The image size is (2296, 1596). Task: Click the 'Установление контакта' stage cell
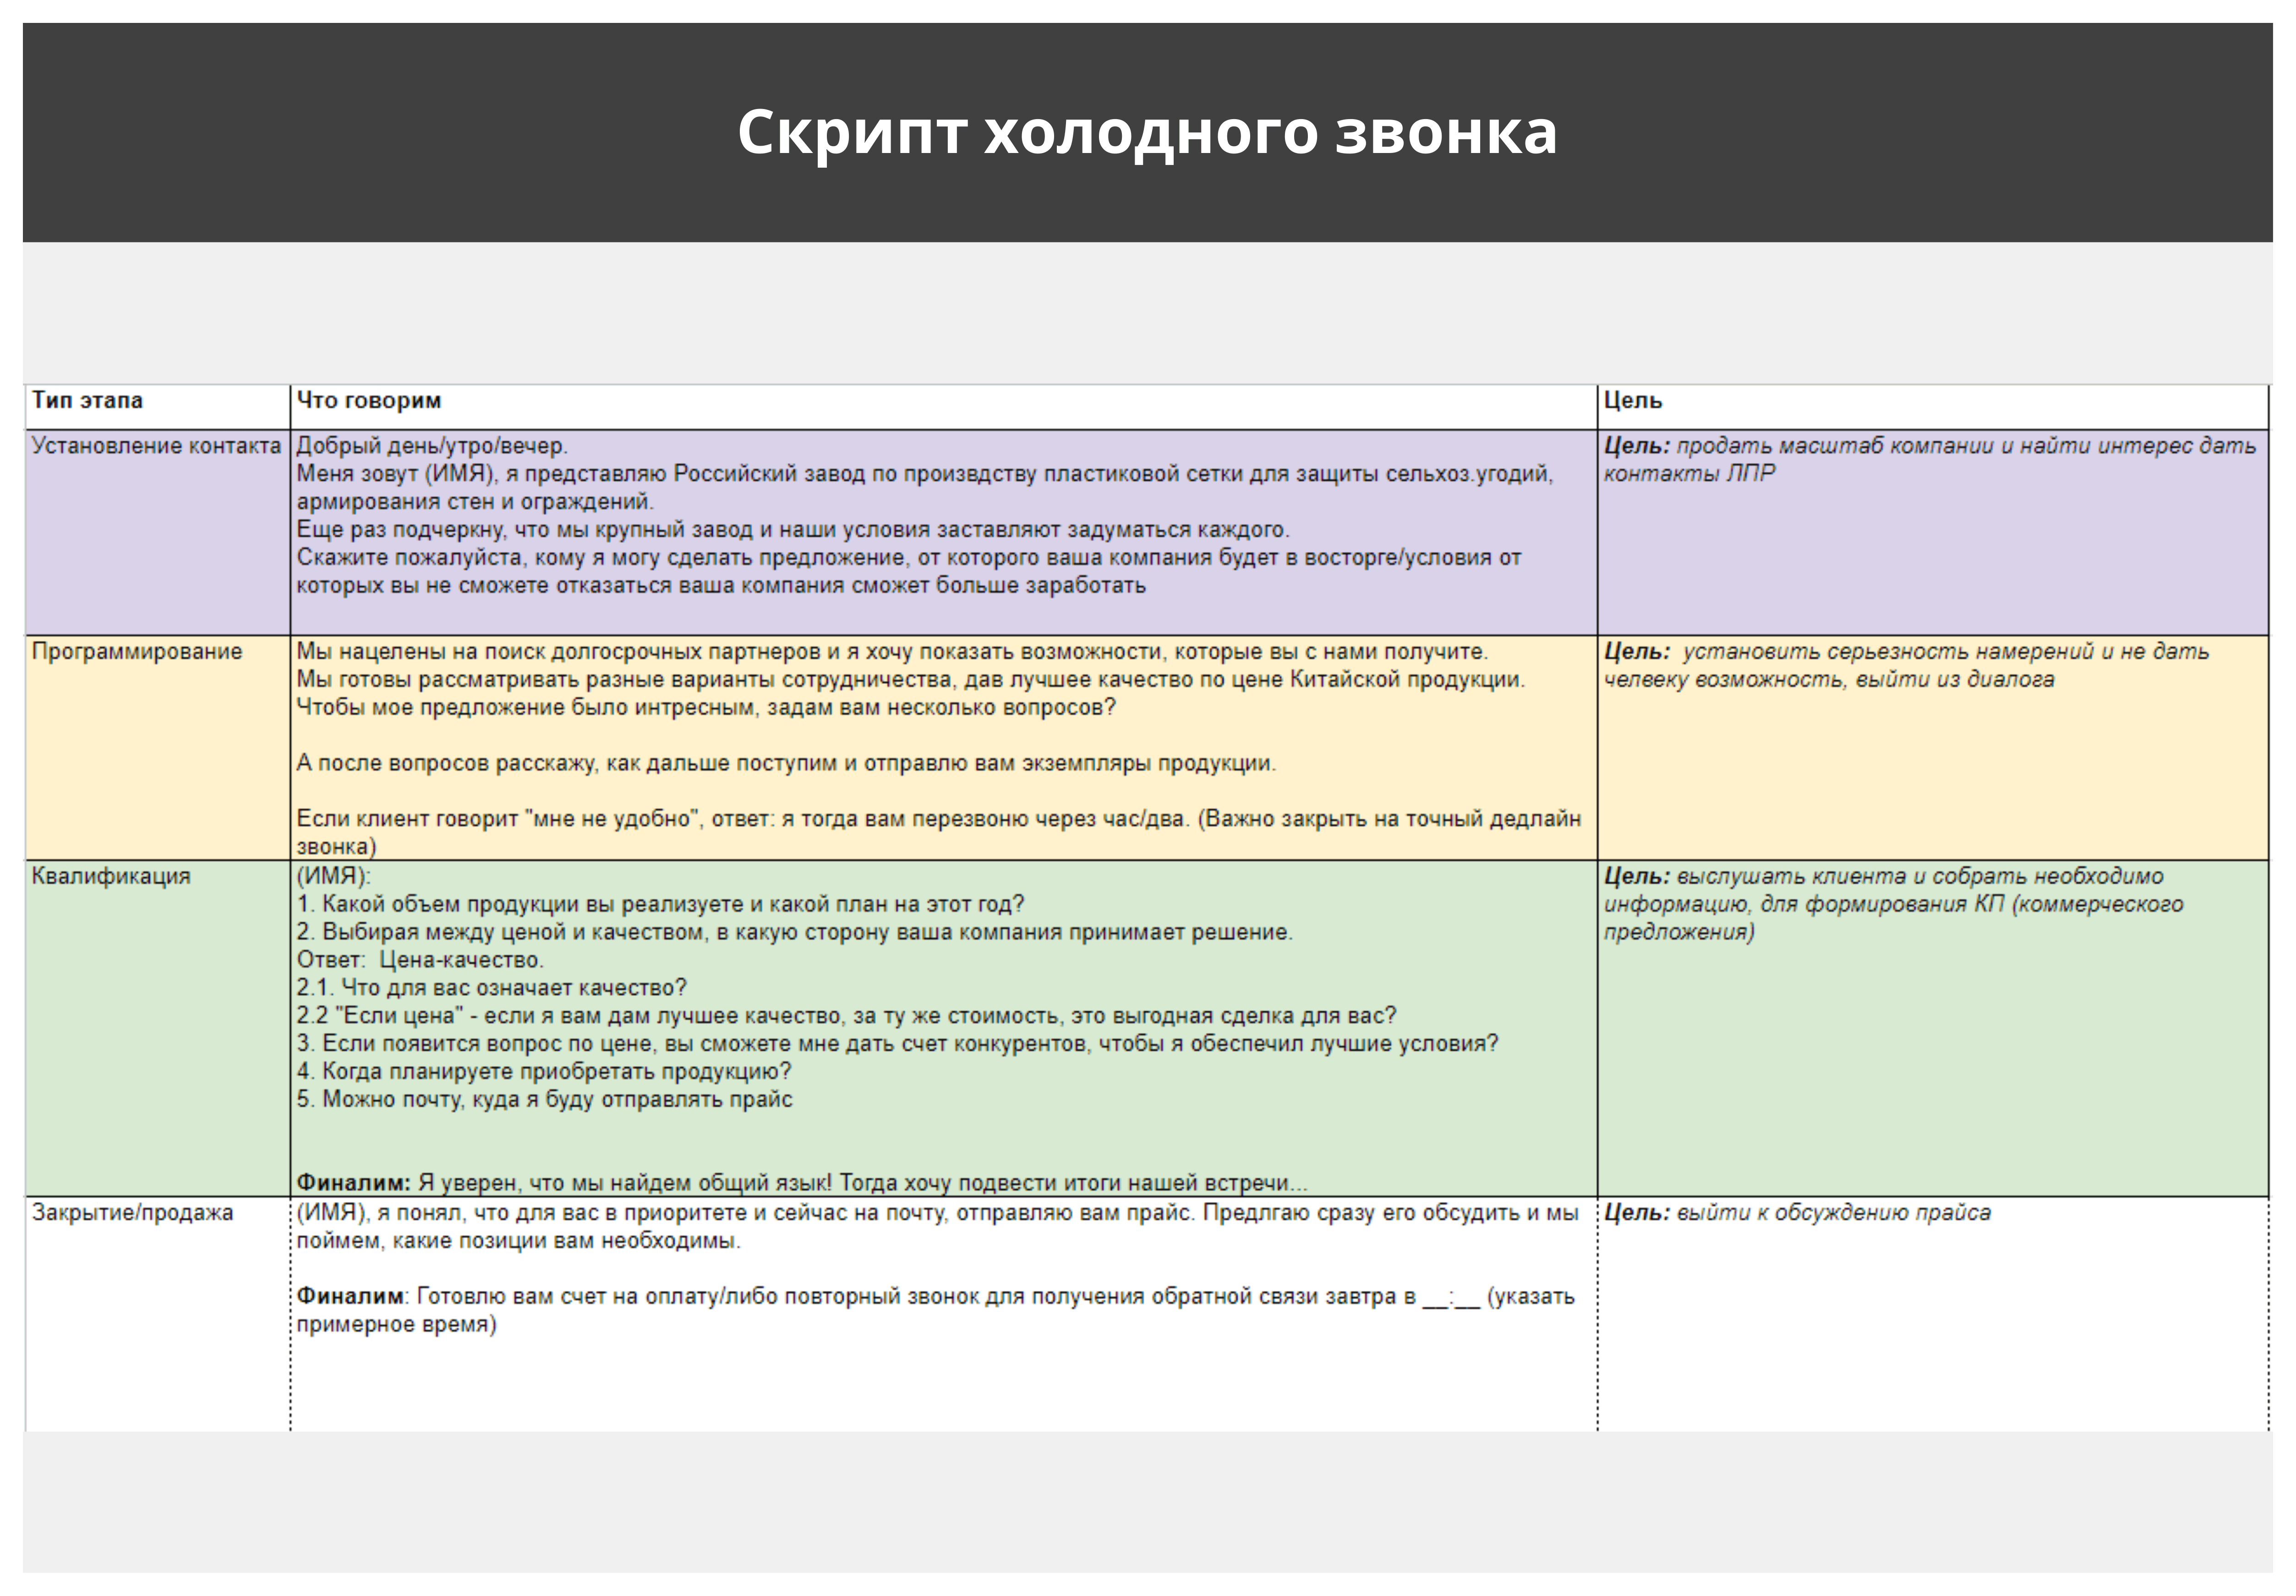coord(156,446)
